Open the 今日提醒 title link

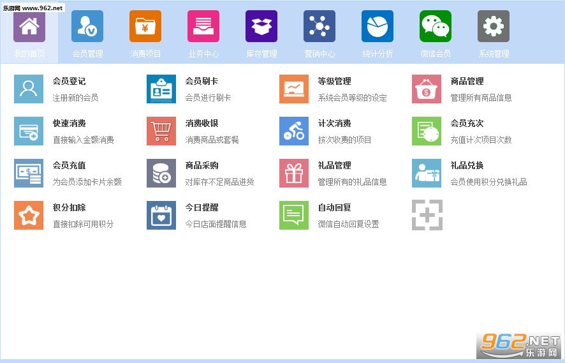(x=202, y=207)
